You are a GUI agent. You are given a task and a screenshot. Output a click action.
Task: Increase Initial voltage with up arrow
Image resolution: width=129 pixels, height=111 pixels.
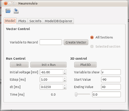point(65,71)
